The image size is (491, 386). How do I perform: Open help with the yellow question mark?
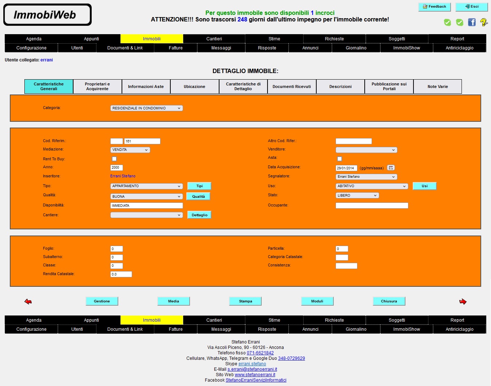[483, 22]
